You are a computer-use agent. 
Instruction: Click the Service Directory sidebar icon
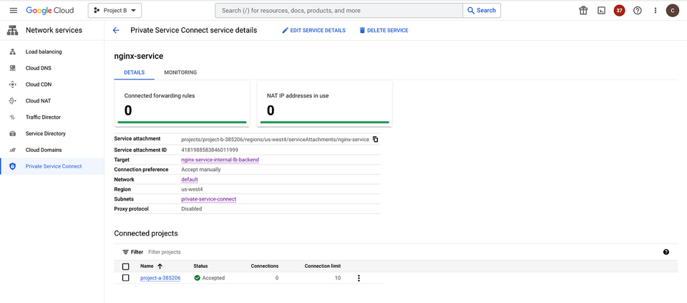(x=12, y=134)
